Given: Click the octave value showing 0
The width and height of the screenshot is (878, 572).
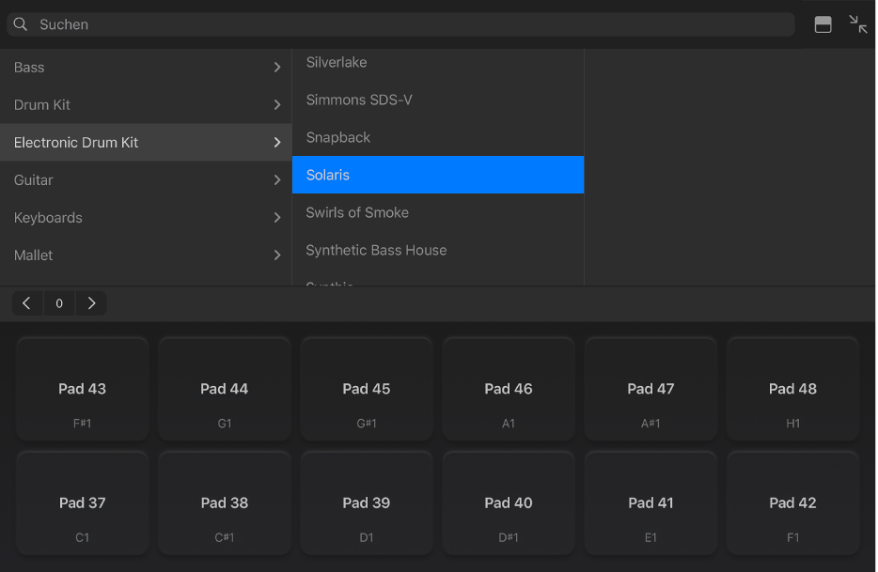Looking at the screenshot, I should tap(58, 302).
